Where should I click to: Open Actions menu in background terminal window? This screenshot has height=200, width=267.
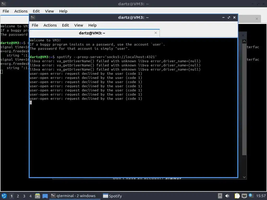[x=21, y=11]
